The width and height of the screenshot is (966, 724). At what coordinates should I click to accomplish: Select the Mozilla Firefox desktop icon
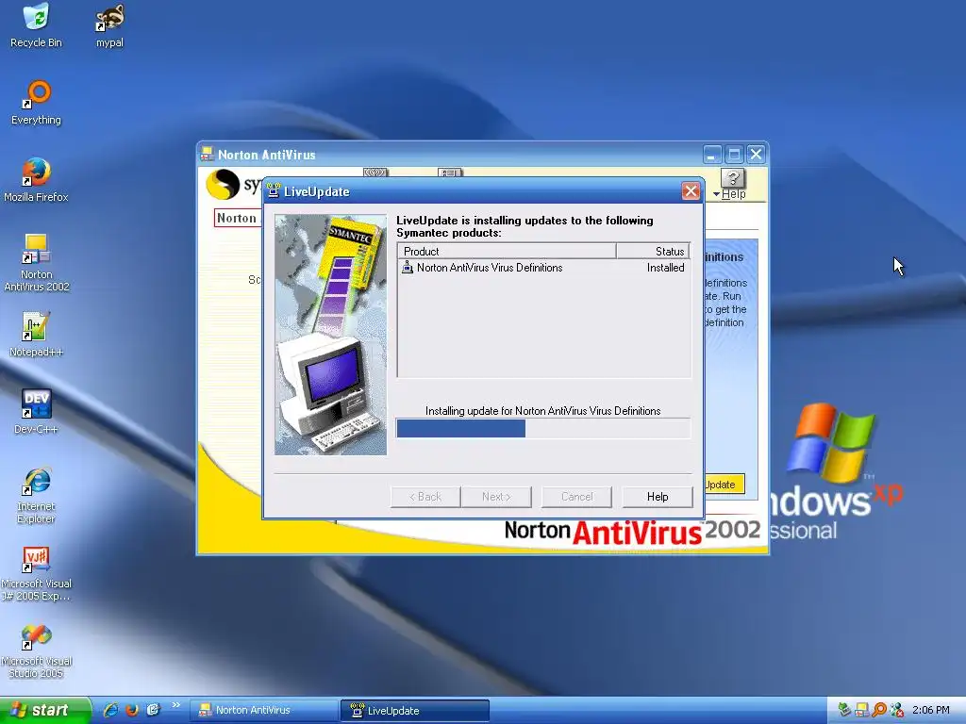click(x=36, y=180)
